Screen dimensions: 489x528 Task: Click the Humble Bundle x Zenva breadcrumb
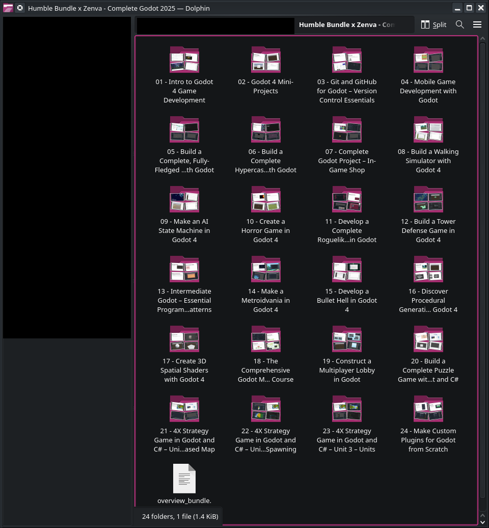(x=347, y=24)
